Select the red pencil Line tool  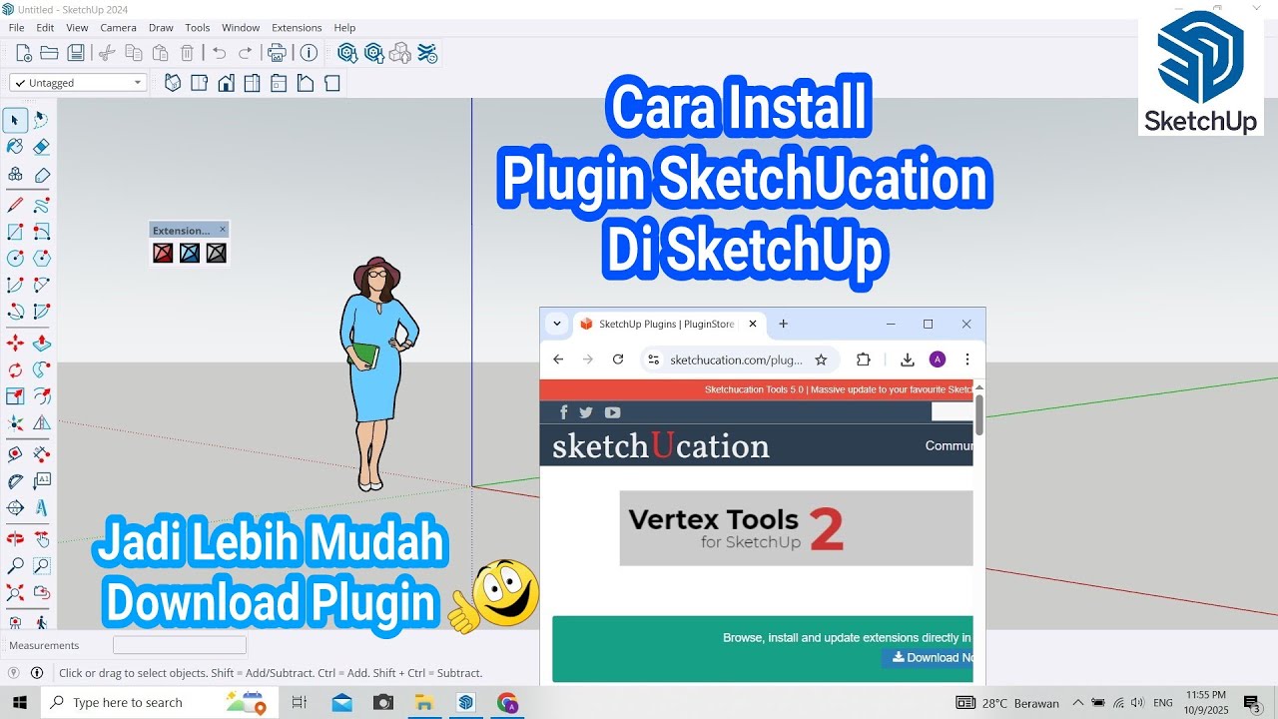pos(15,206)
